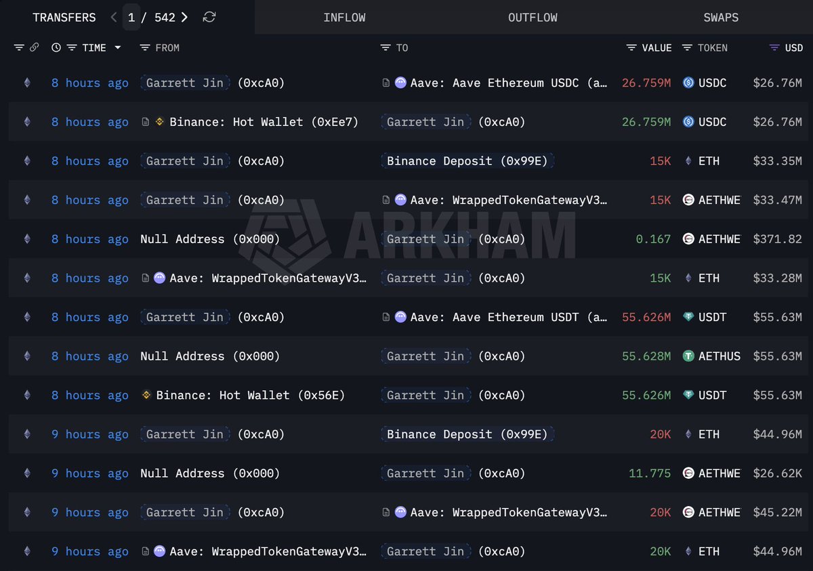The image size is (813, 571).
Task: Click the $371.82 USD value
Action: tap(777, 239)
